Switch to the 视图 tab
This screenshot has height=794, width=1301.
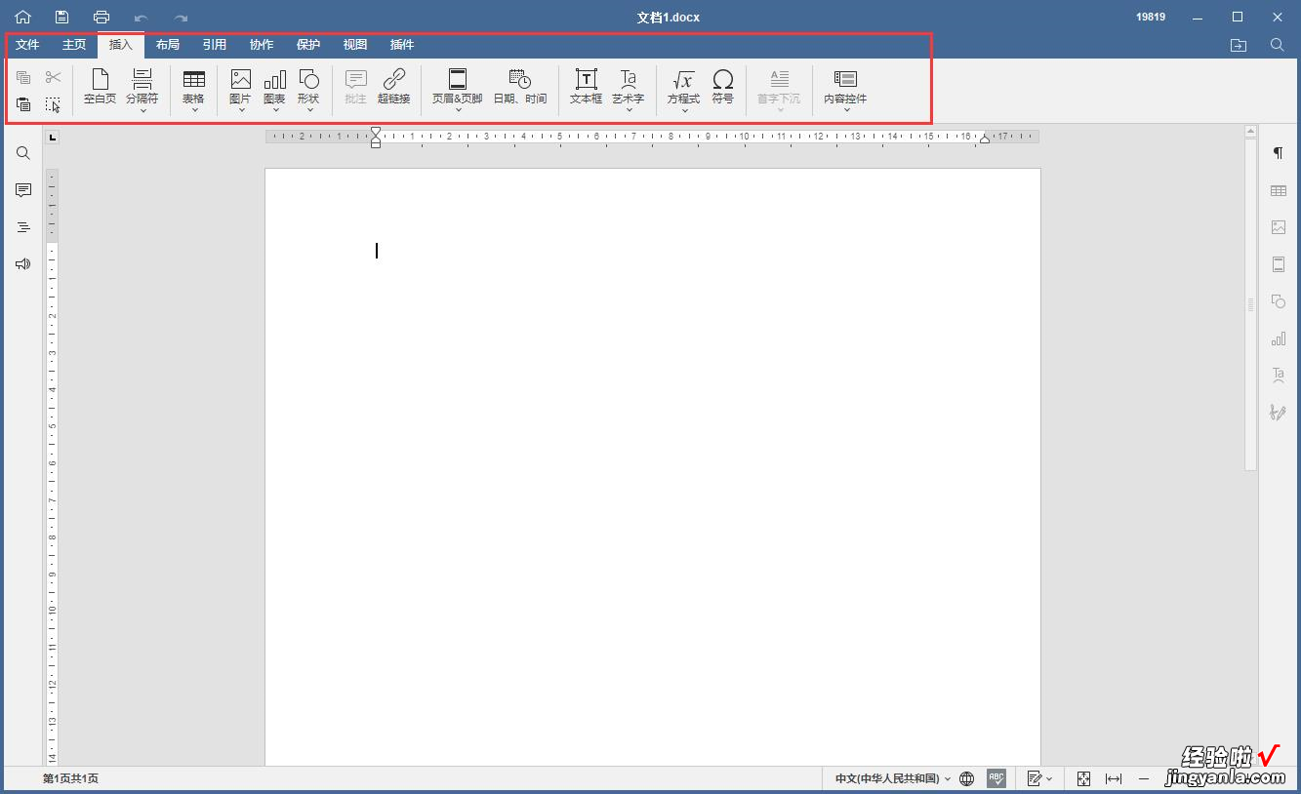355,45
